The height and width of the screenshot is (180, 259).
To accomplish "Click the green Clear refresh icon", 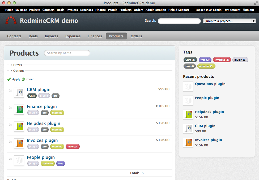I will (23, 79).
